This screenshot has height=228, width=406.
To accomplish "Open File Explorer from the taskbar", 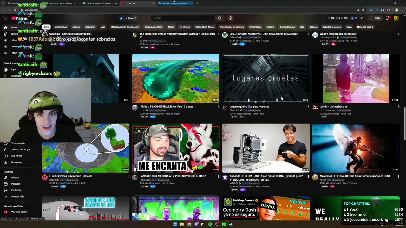I will tap(182, 225).
